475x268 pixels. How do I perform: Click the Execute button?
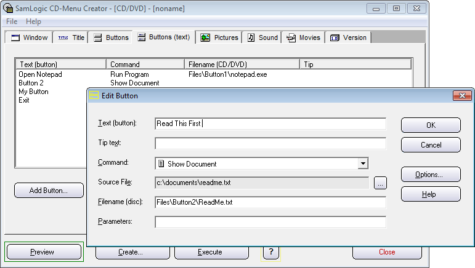[x=211, y=251]
